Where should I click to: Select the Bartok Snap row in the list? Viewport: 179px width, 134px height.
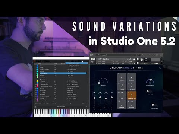[x=63, y=90]
